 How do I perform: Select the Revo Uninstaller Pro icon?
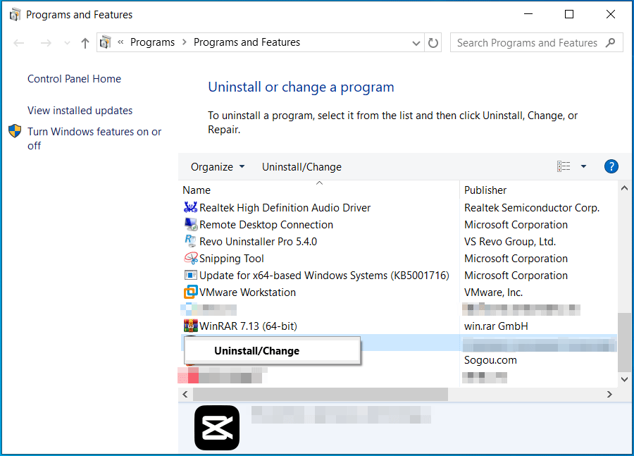click(190, 241)
